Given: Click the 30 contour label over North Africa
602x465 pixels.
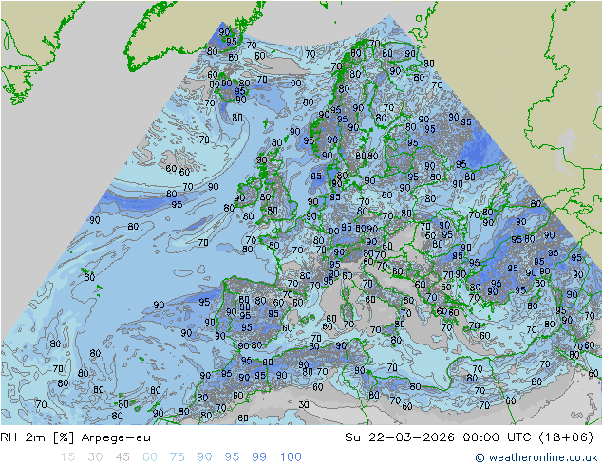Looking at the screenshot, I should pos(304,405).
